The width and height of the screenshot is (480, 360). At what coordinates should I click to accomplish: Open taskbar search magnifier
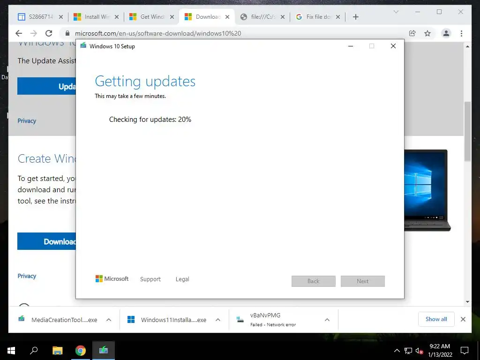pos(34,351)
